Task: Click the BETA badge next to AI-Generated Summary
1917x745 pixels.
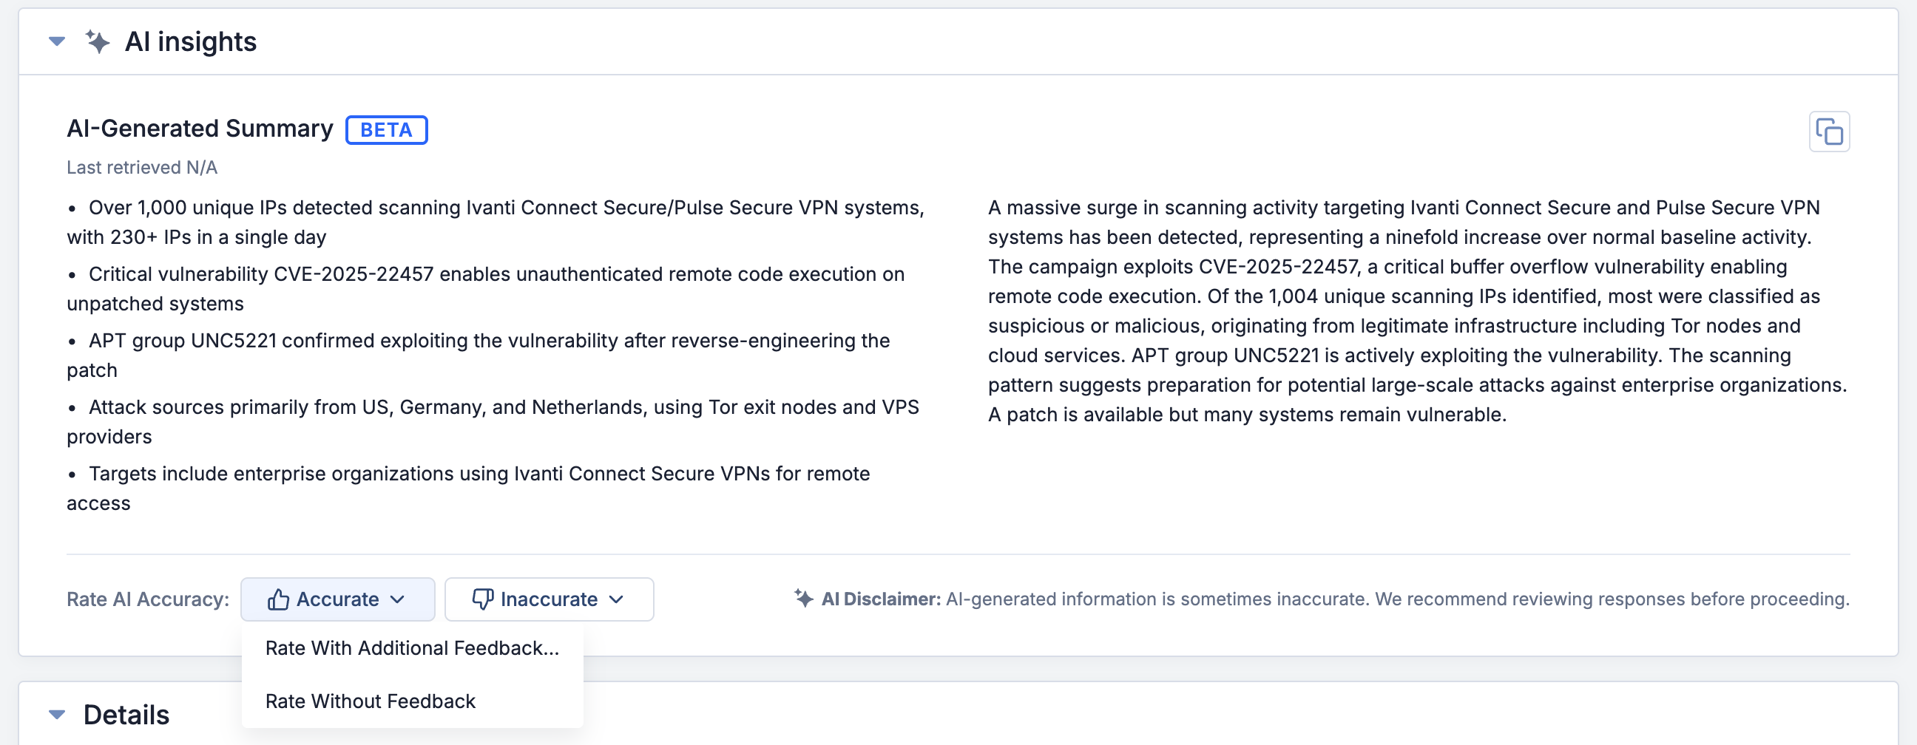Action: click(x=386, y=129)
